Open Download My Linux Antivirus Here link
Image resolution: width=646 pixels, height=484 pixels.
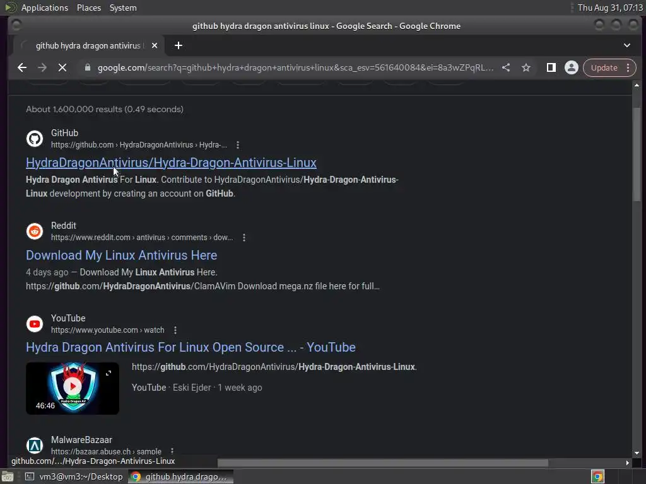click(122, 255)
